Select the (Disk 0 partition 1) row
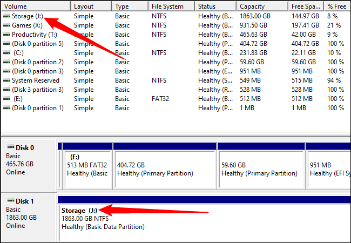The width and height of the screenshot is (351, 243). tap(175, 108)
